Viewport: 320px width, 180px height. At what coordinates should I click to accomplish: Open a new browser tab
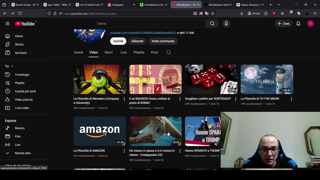(x=270, y=4)
